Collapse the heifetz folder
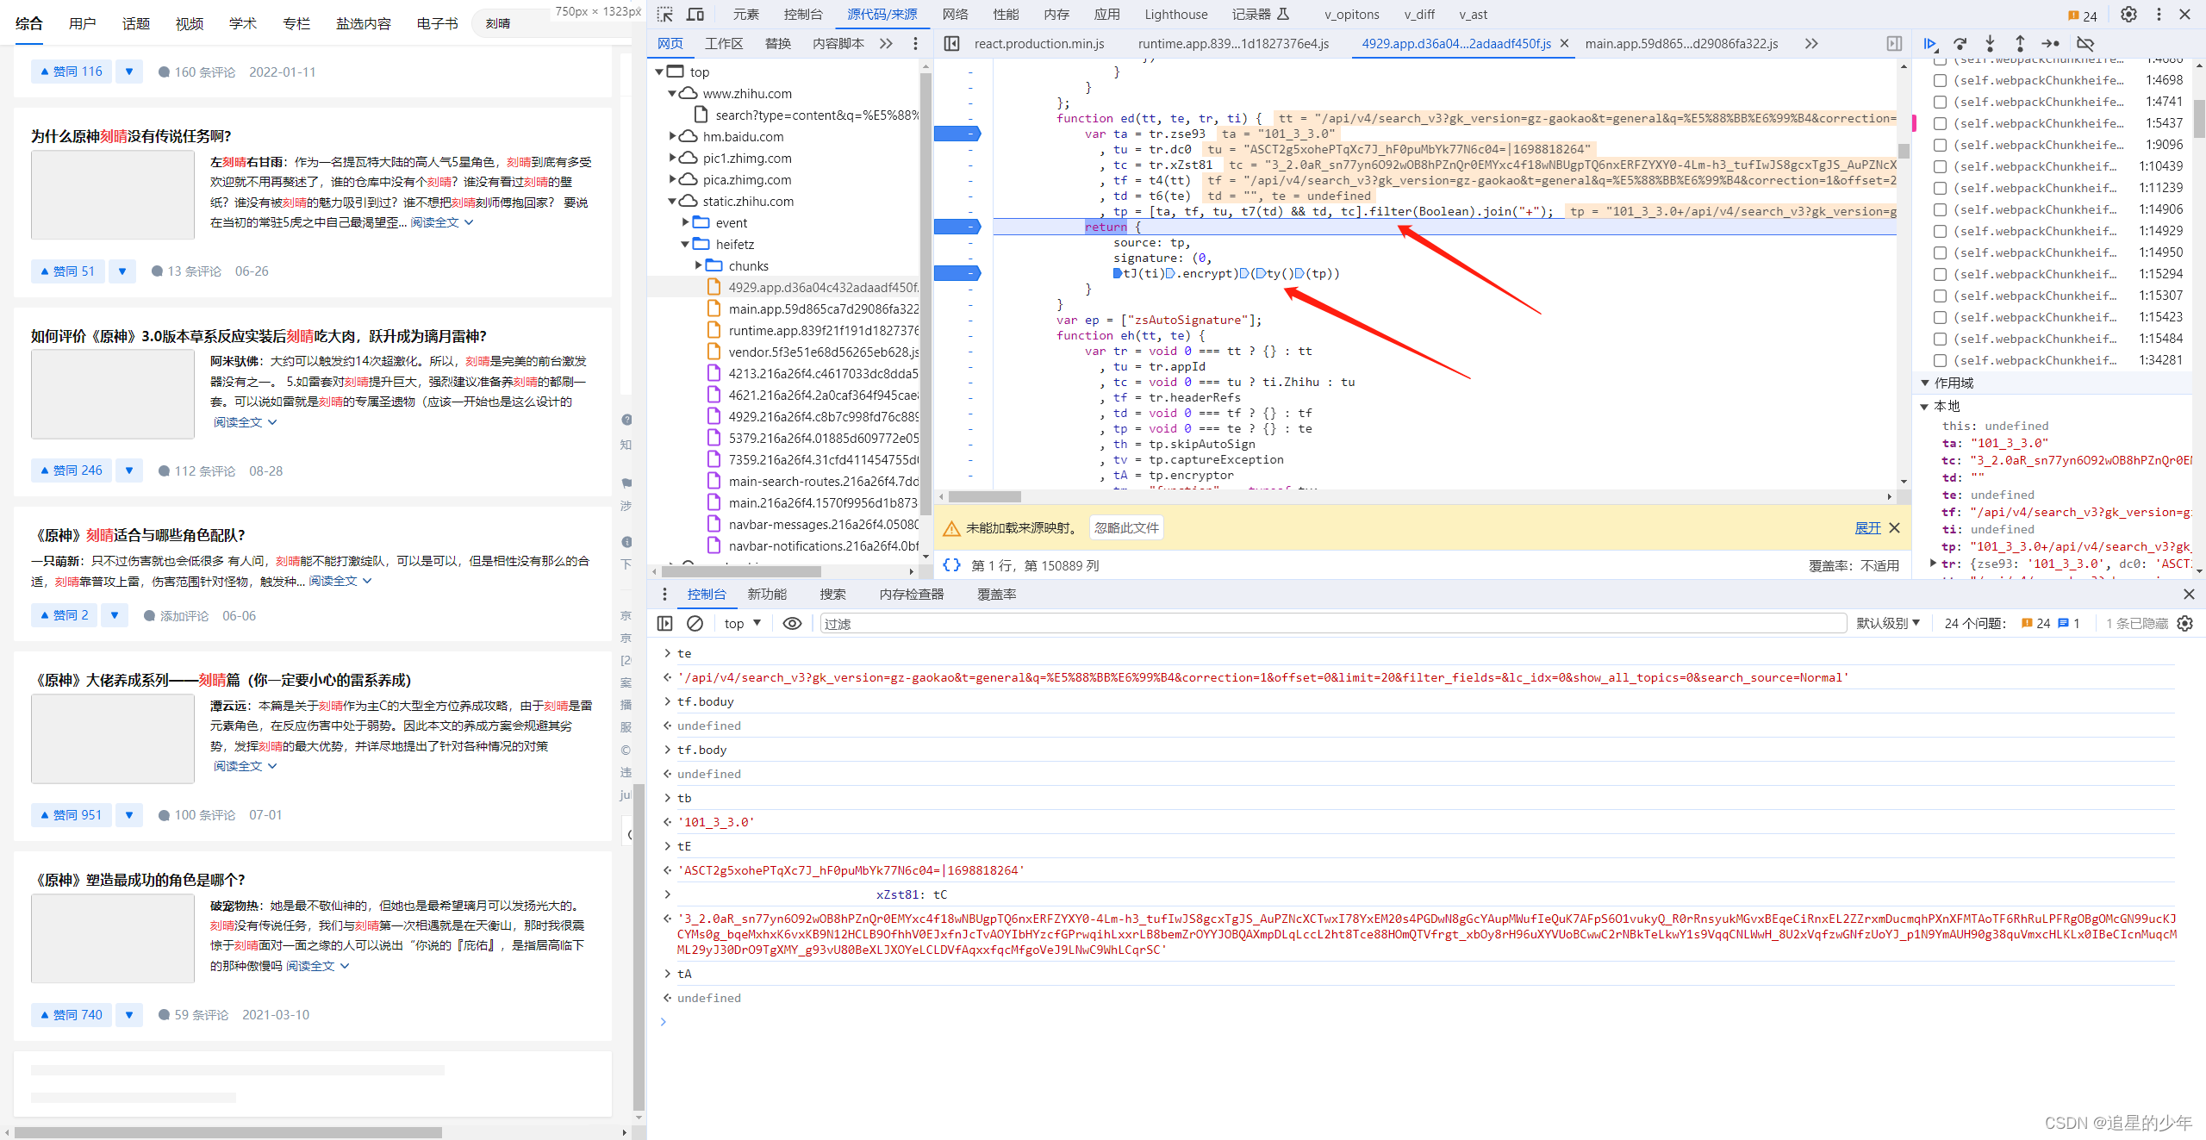 (x=686, y=245)
